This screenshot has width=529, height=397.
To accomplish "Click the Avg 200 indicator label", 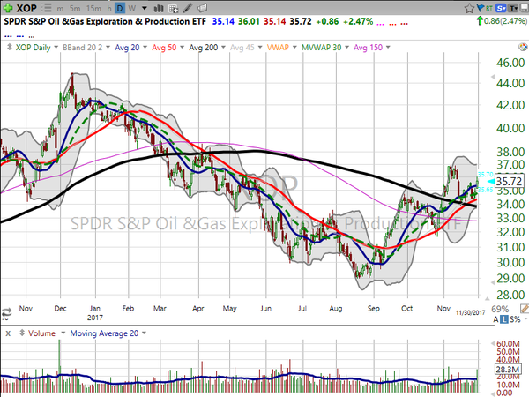I will click(x=204, y=48).
